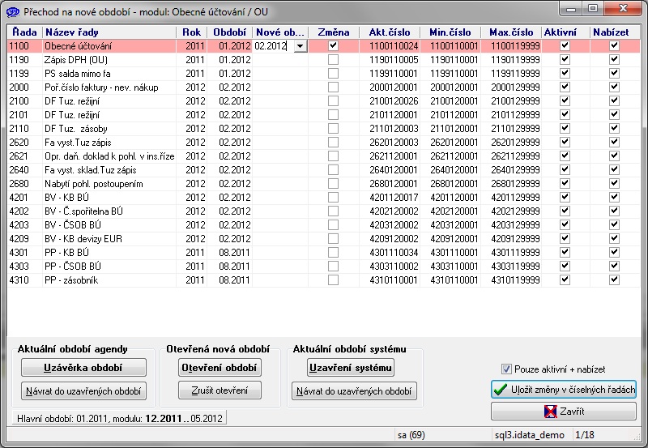Viewport: 648px width, 448px height.
Task: Check Změna checkbox for Zápis DPH (OU) row
Action: (333, 59)
